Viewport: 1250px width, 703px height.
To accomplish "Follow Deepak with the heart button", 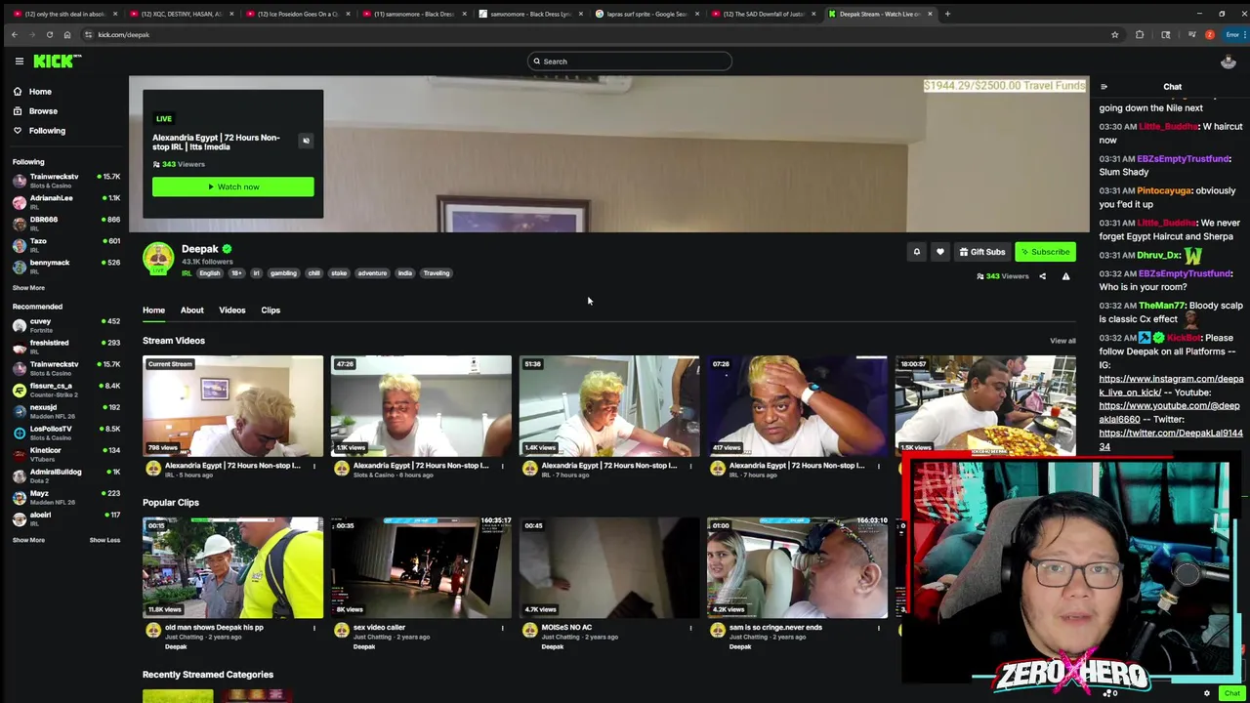I will [939, 252].
